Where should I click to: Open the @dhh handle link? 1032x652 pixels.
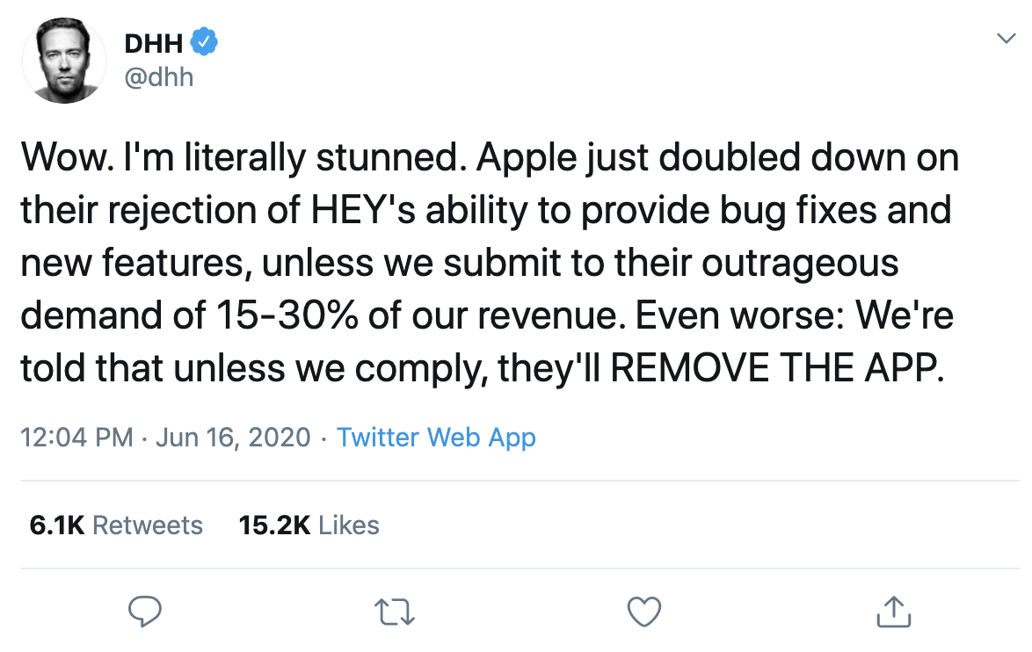pos(159,77)
